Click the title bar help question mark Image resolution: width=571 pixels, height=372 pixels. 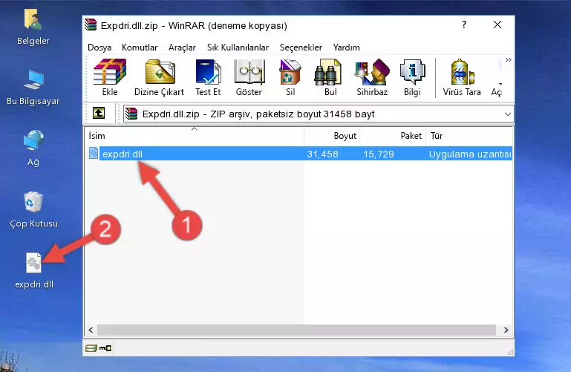point(463,25)
